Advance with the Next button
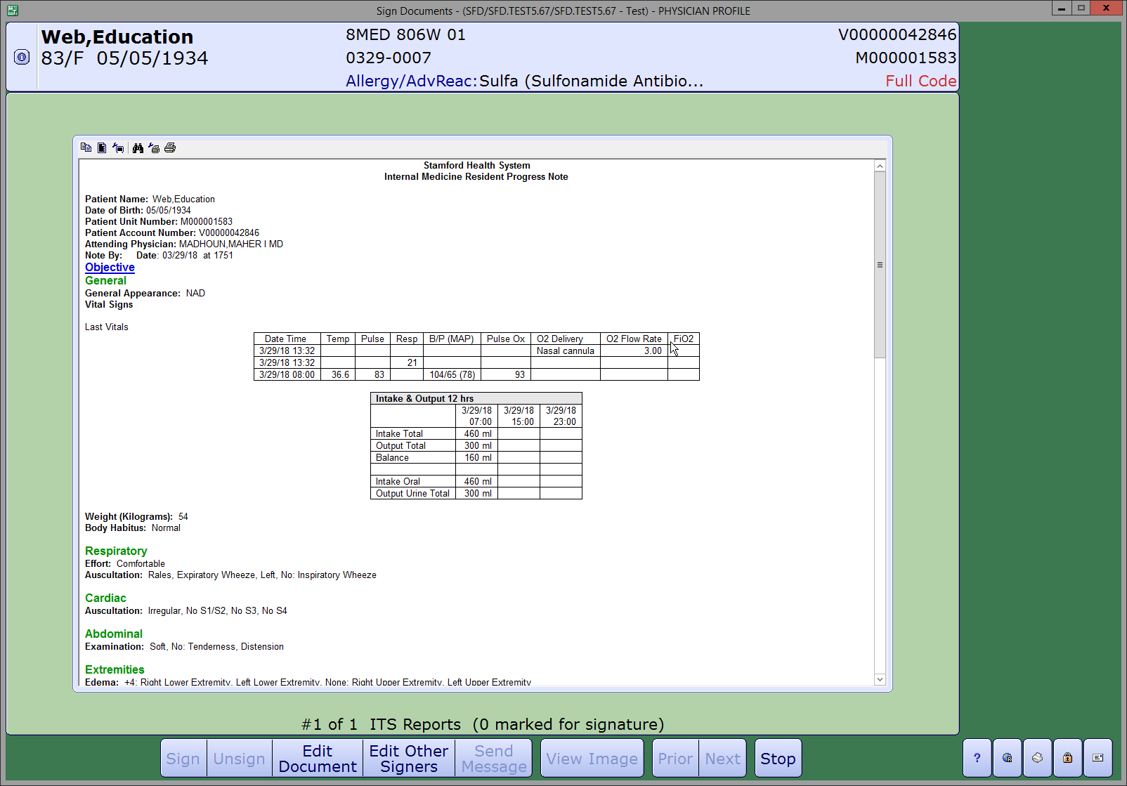Screen dimensions: 1127x786 pos(722,758)
